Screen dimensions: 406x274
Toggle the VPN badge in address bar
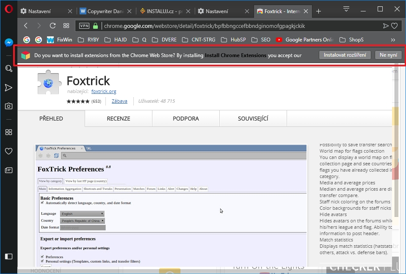click(84, 26)
